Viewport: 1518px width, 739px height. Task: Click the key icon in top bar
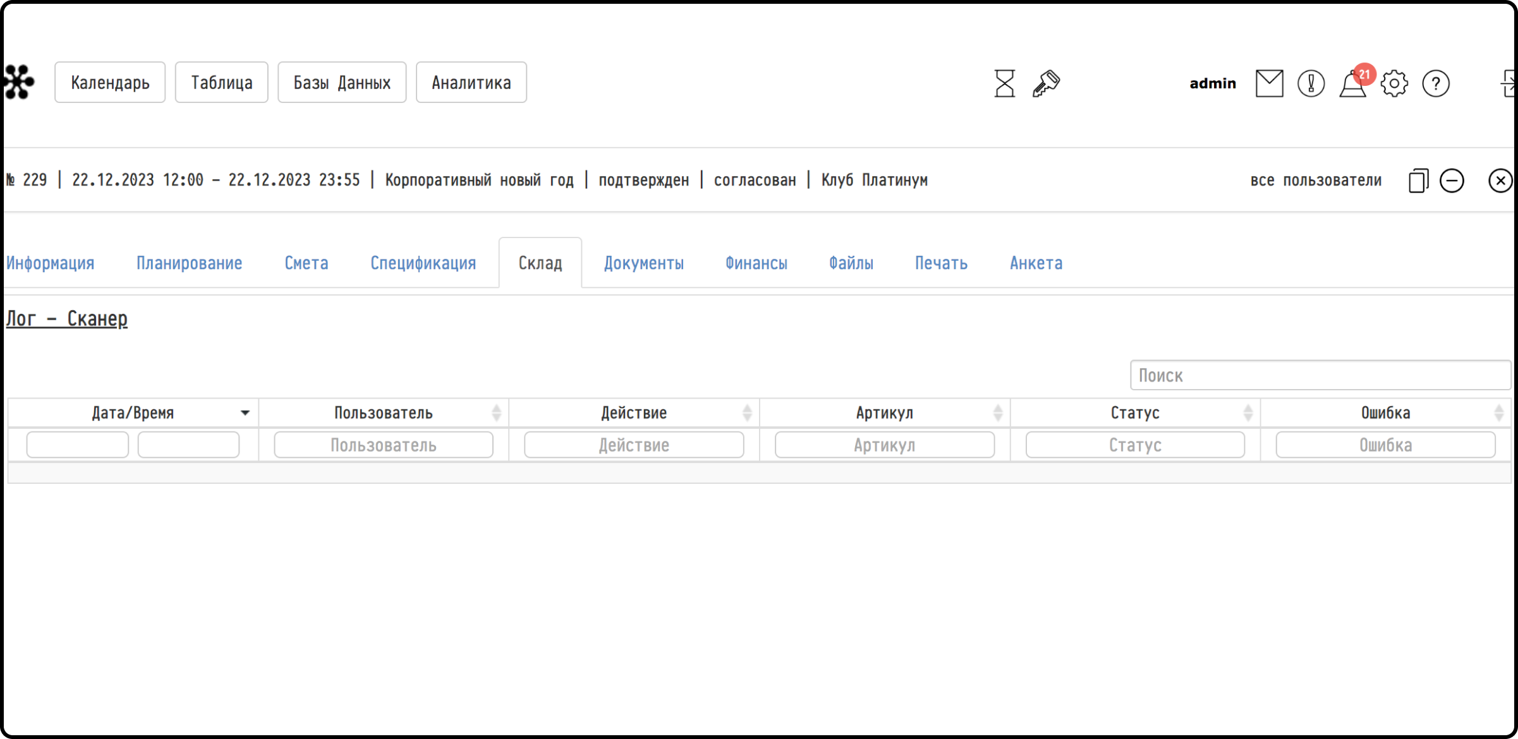[1046, 83]
